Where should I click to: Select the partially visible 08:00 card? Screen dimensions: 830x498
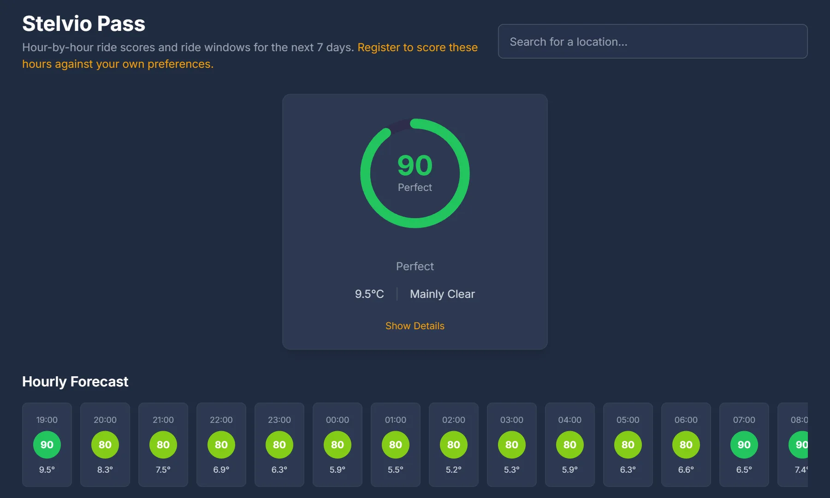click(793, 445)
